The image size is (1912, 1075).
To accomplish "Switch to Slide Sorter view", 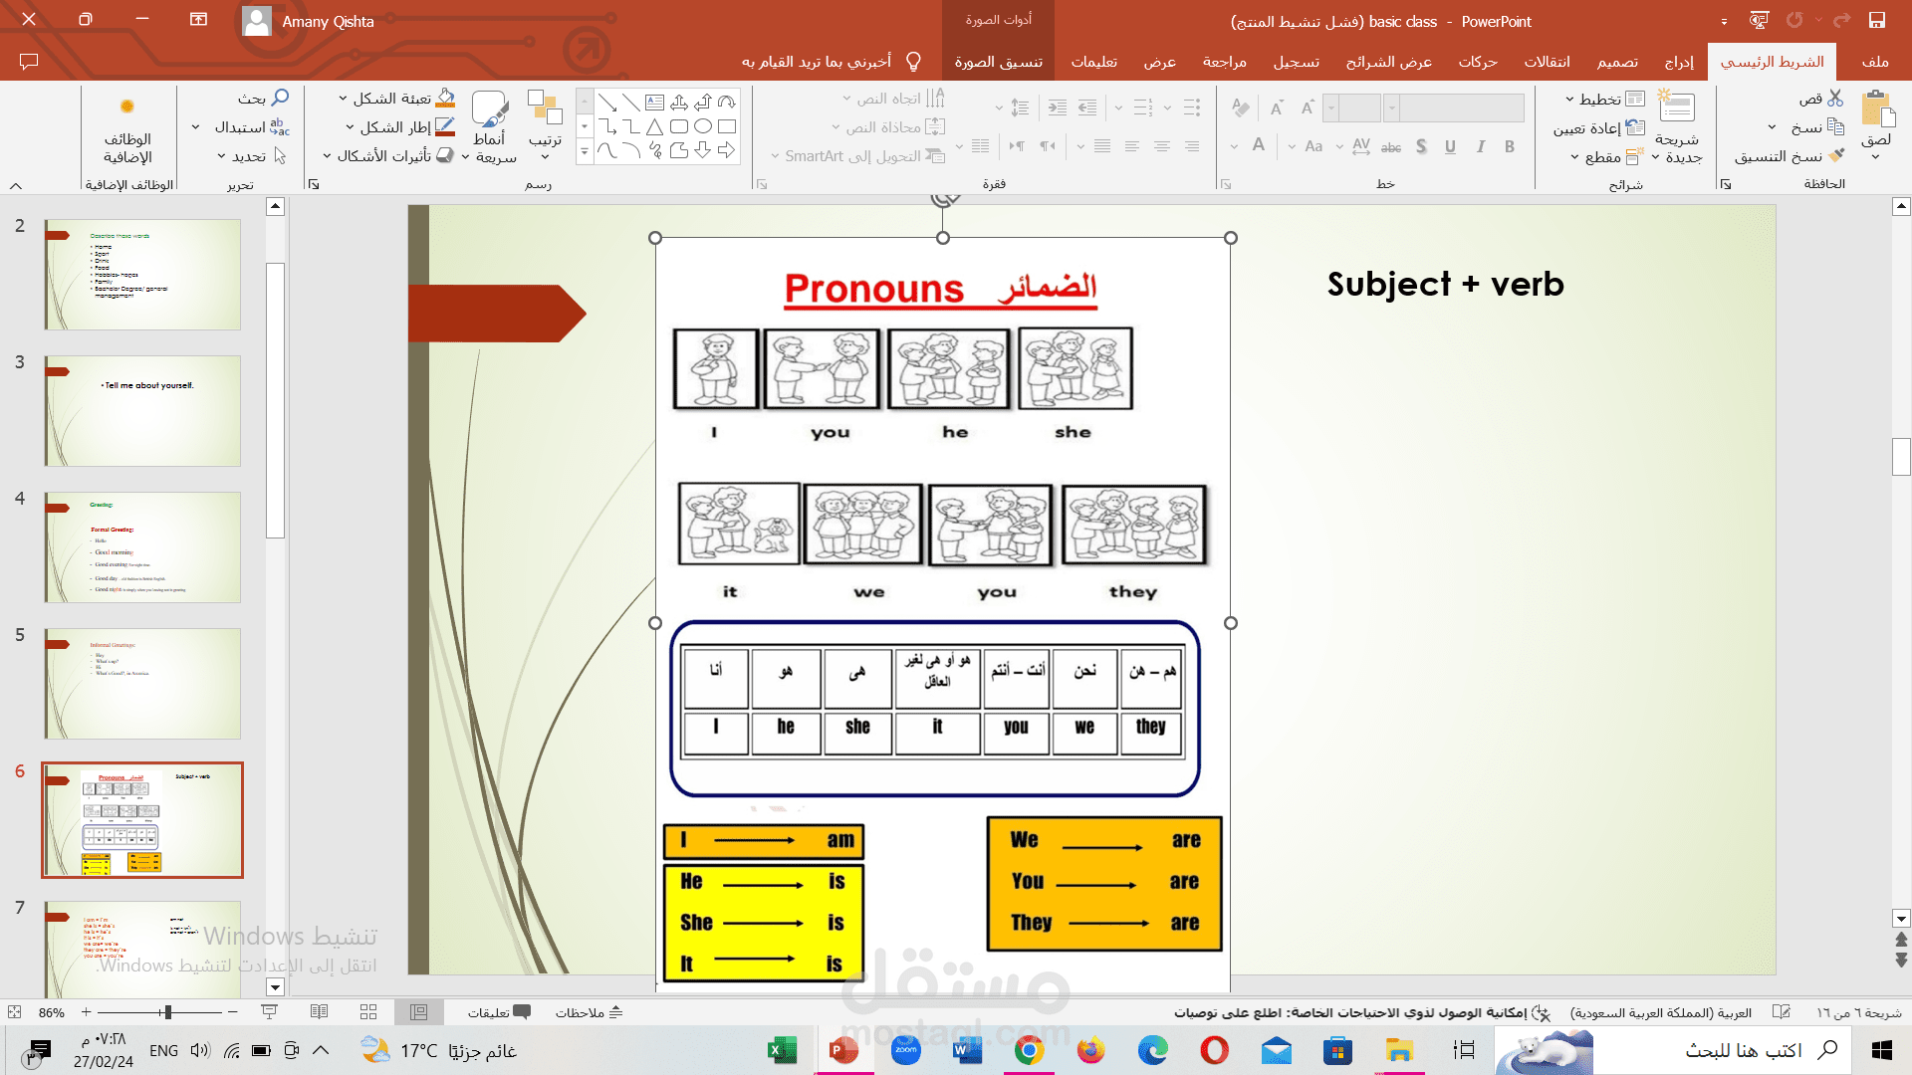I will [x=368, y=1012].
